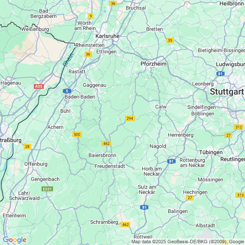Click the yellow 9 shield near Wörth
245x245 pixels.
pos(91,16)
